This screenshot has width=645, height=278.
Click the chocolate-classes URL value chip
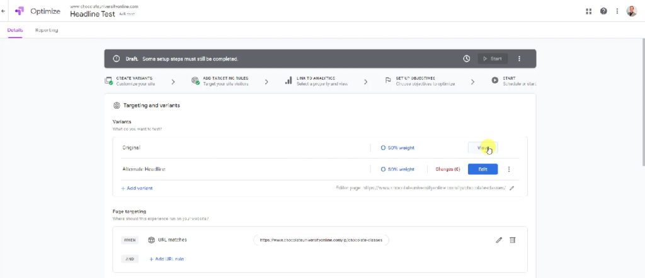[x=321, y=240]
